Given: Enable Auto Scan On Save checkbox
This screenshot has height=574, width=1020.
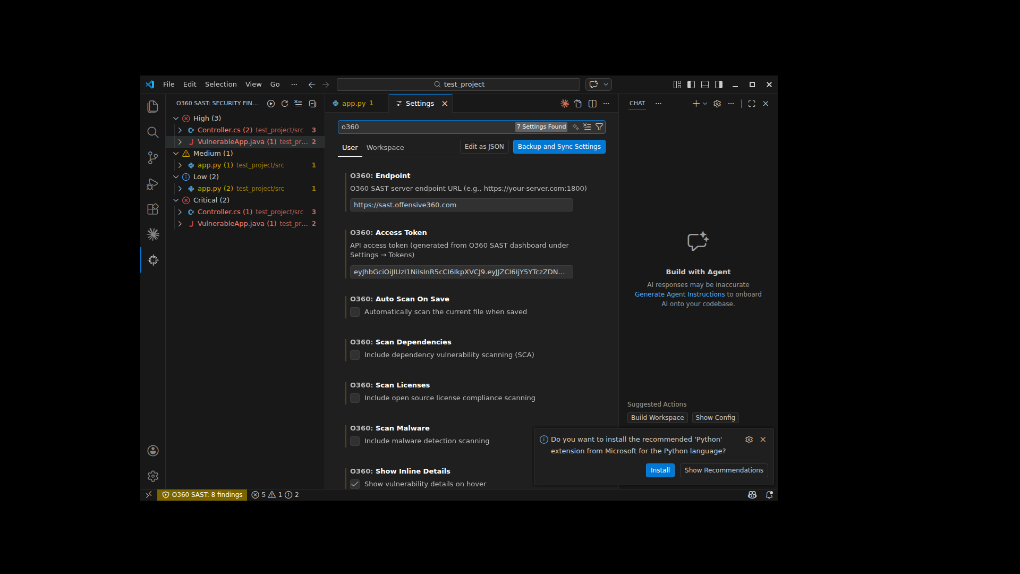Looking at the screenshot, I should tap(354, 312).
